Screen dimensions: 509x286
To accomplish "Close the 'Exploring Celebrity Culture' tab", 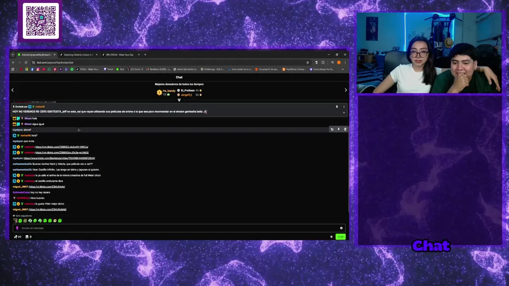I will (x=97, y=54).
